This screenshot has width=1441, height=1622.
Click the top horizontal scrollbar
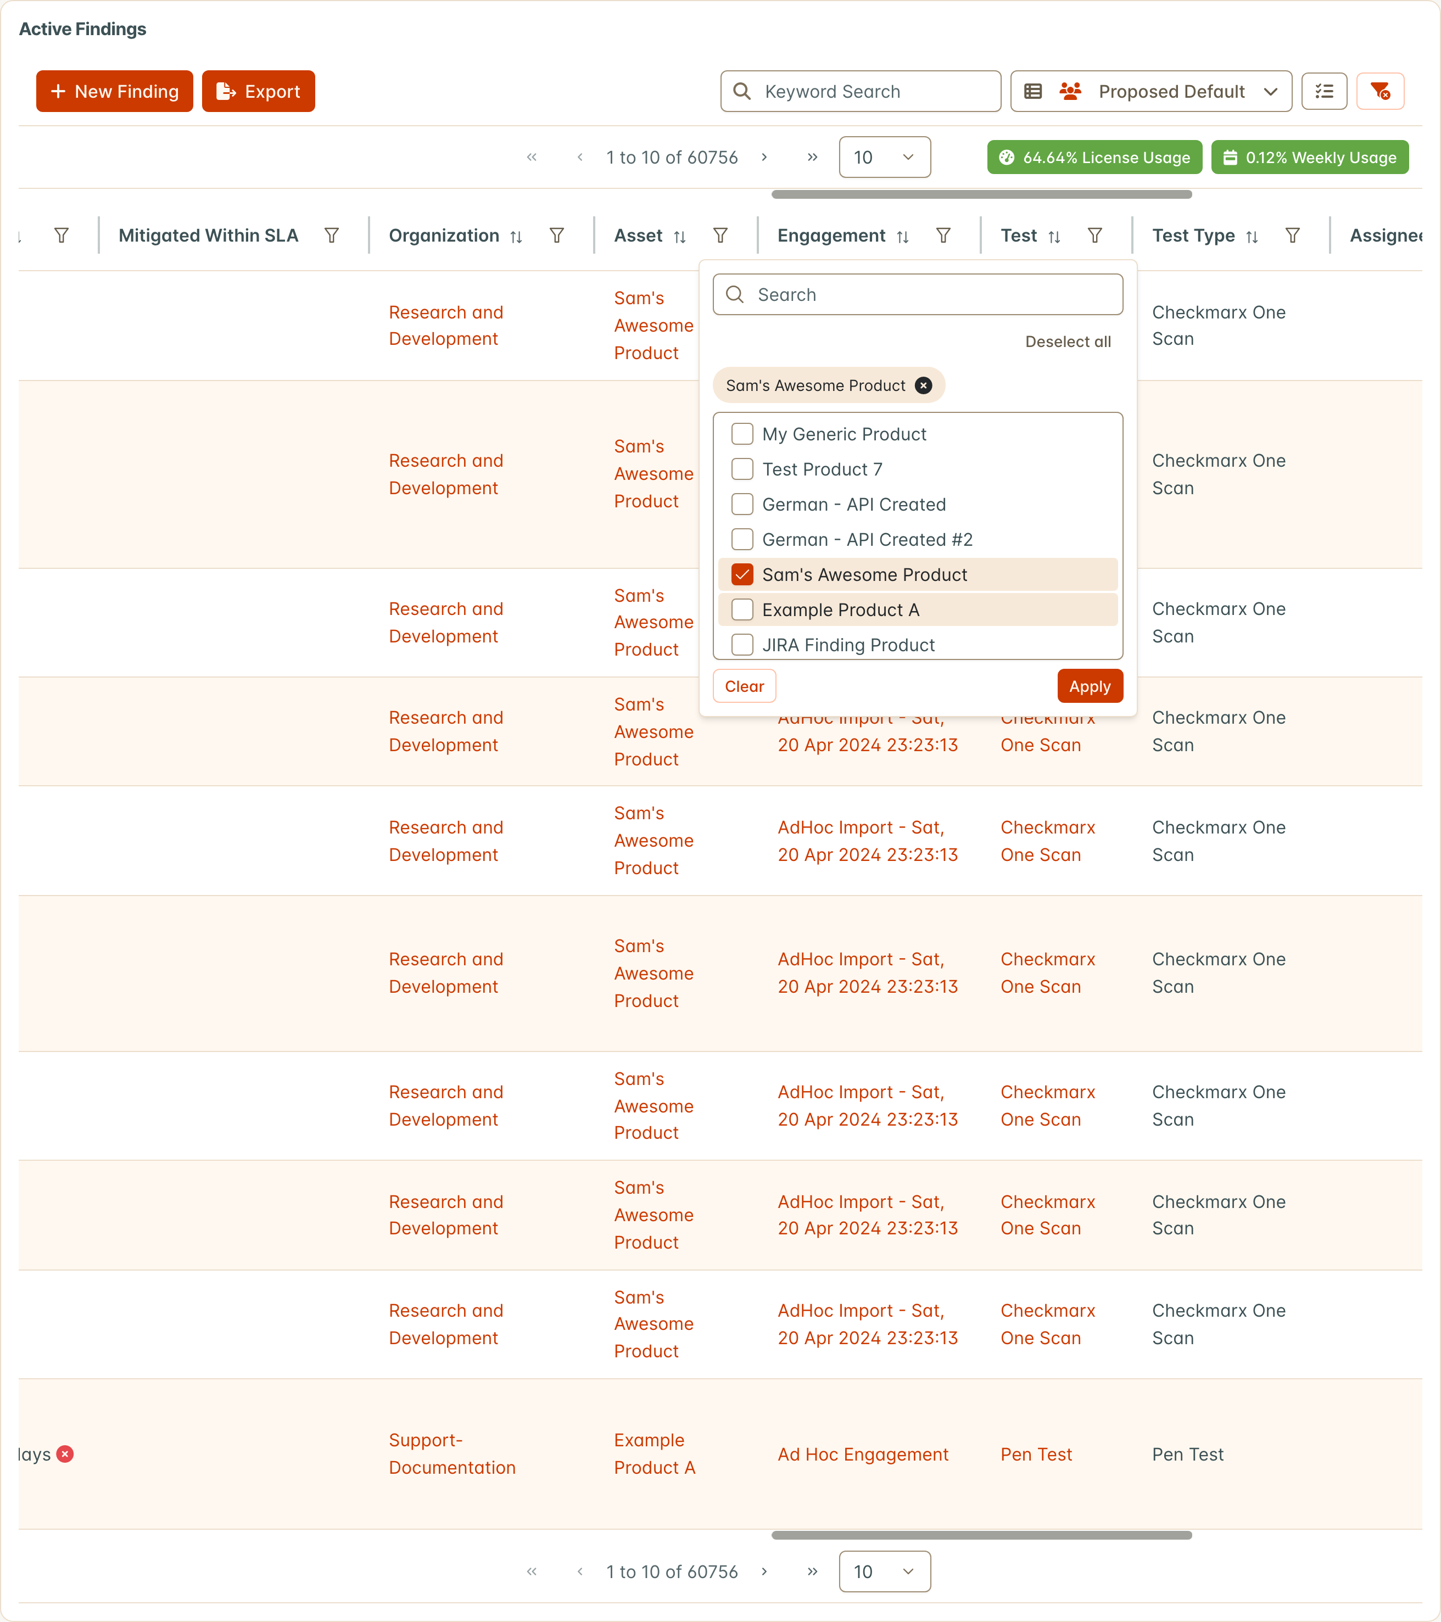pos(981,194)
